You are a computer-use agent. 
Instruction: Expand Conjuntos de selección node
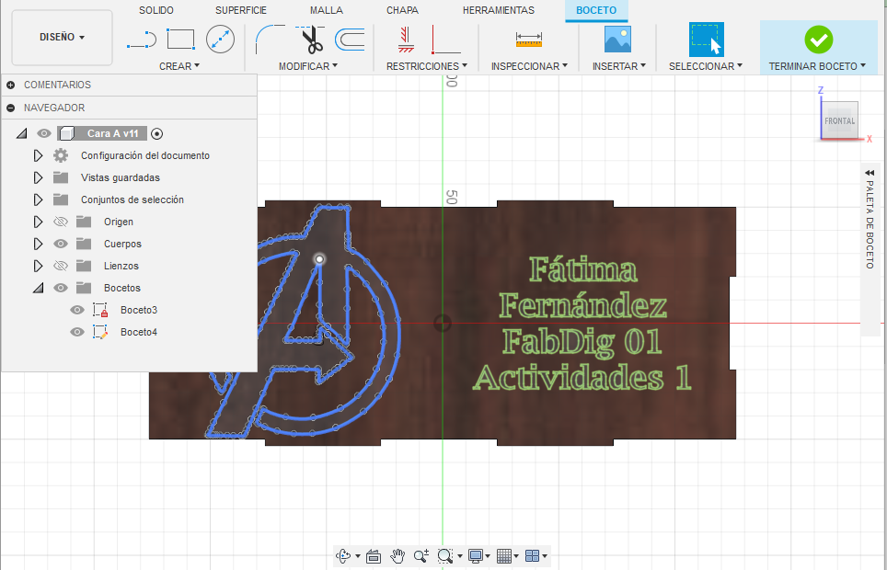point(38,199)
